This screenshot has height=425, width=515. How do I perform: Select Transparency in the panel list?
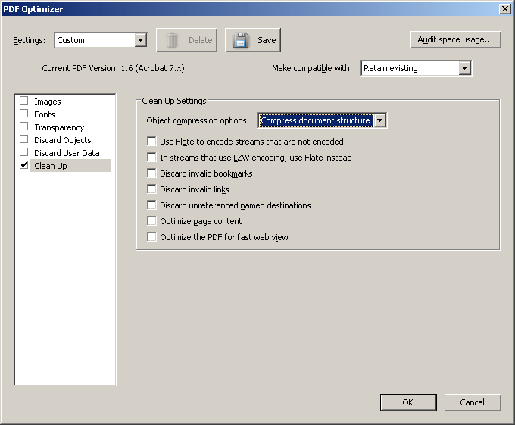tap(59, 127)
